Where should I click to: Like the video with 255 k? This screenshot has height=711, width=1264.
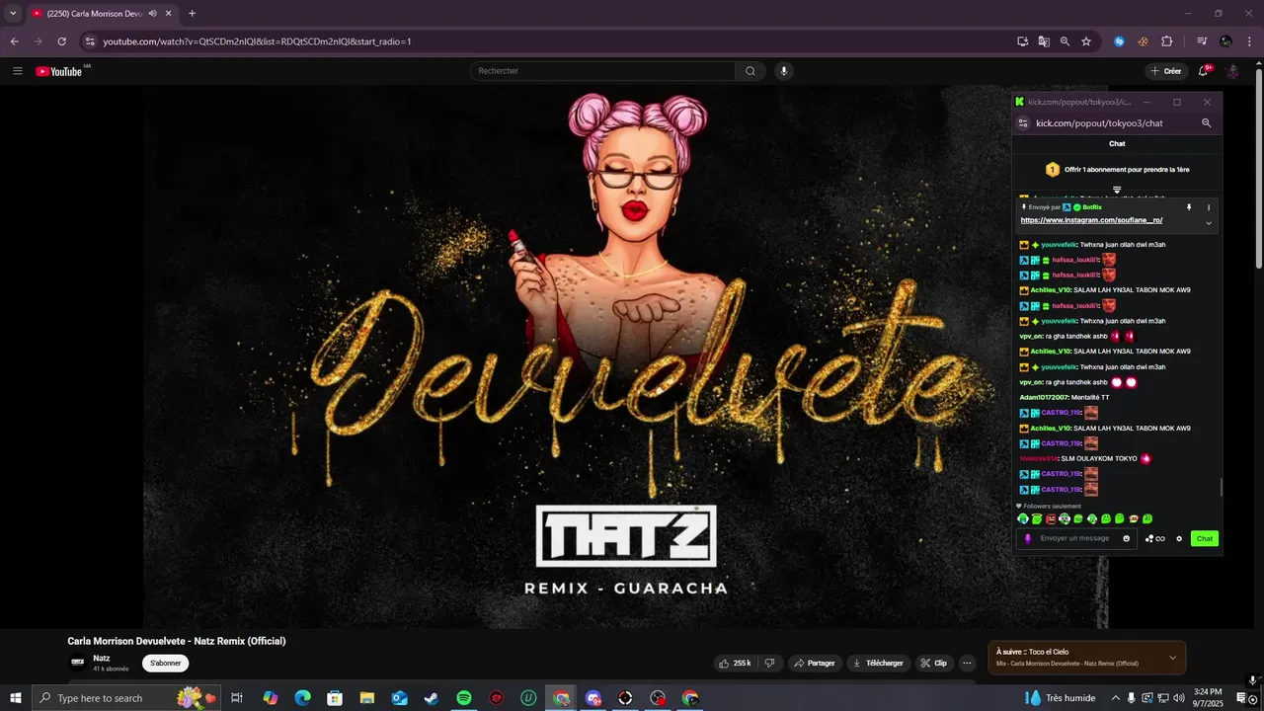(x=735, y=663)
